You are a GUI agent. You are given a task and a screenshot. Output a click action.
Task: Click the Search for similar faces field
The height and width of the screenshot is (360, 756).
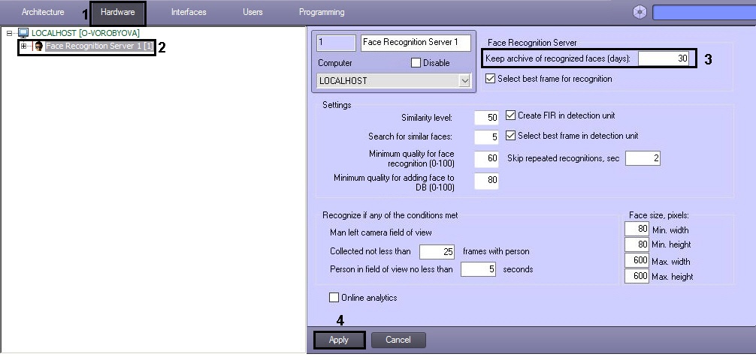coord(486,137)
